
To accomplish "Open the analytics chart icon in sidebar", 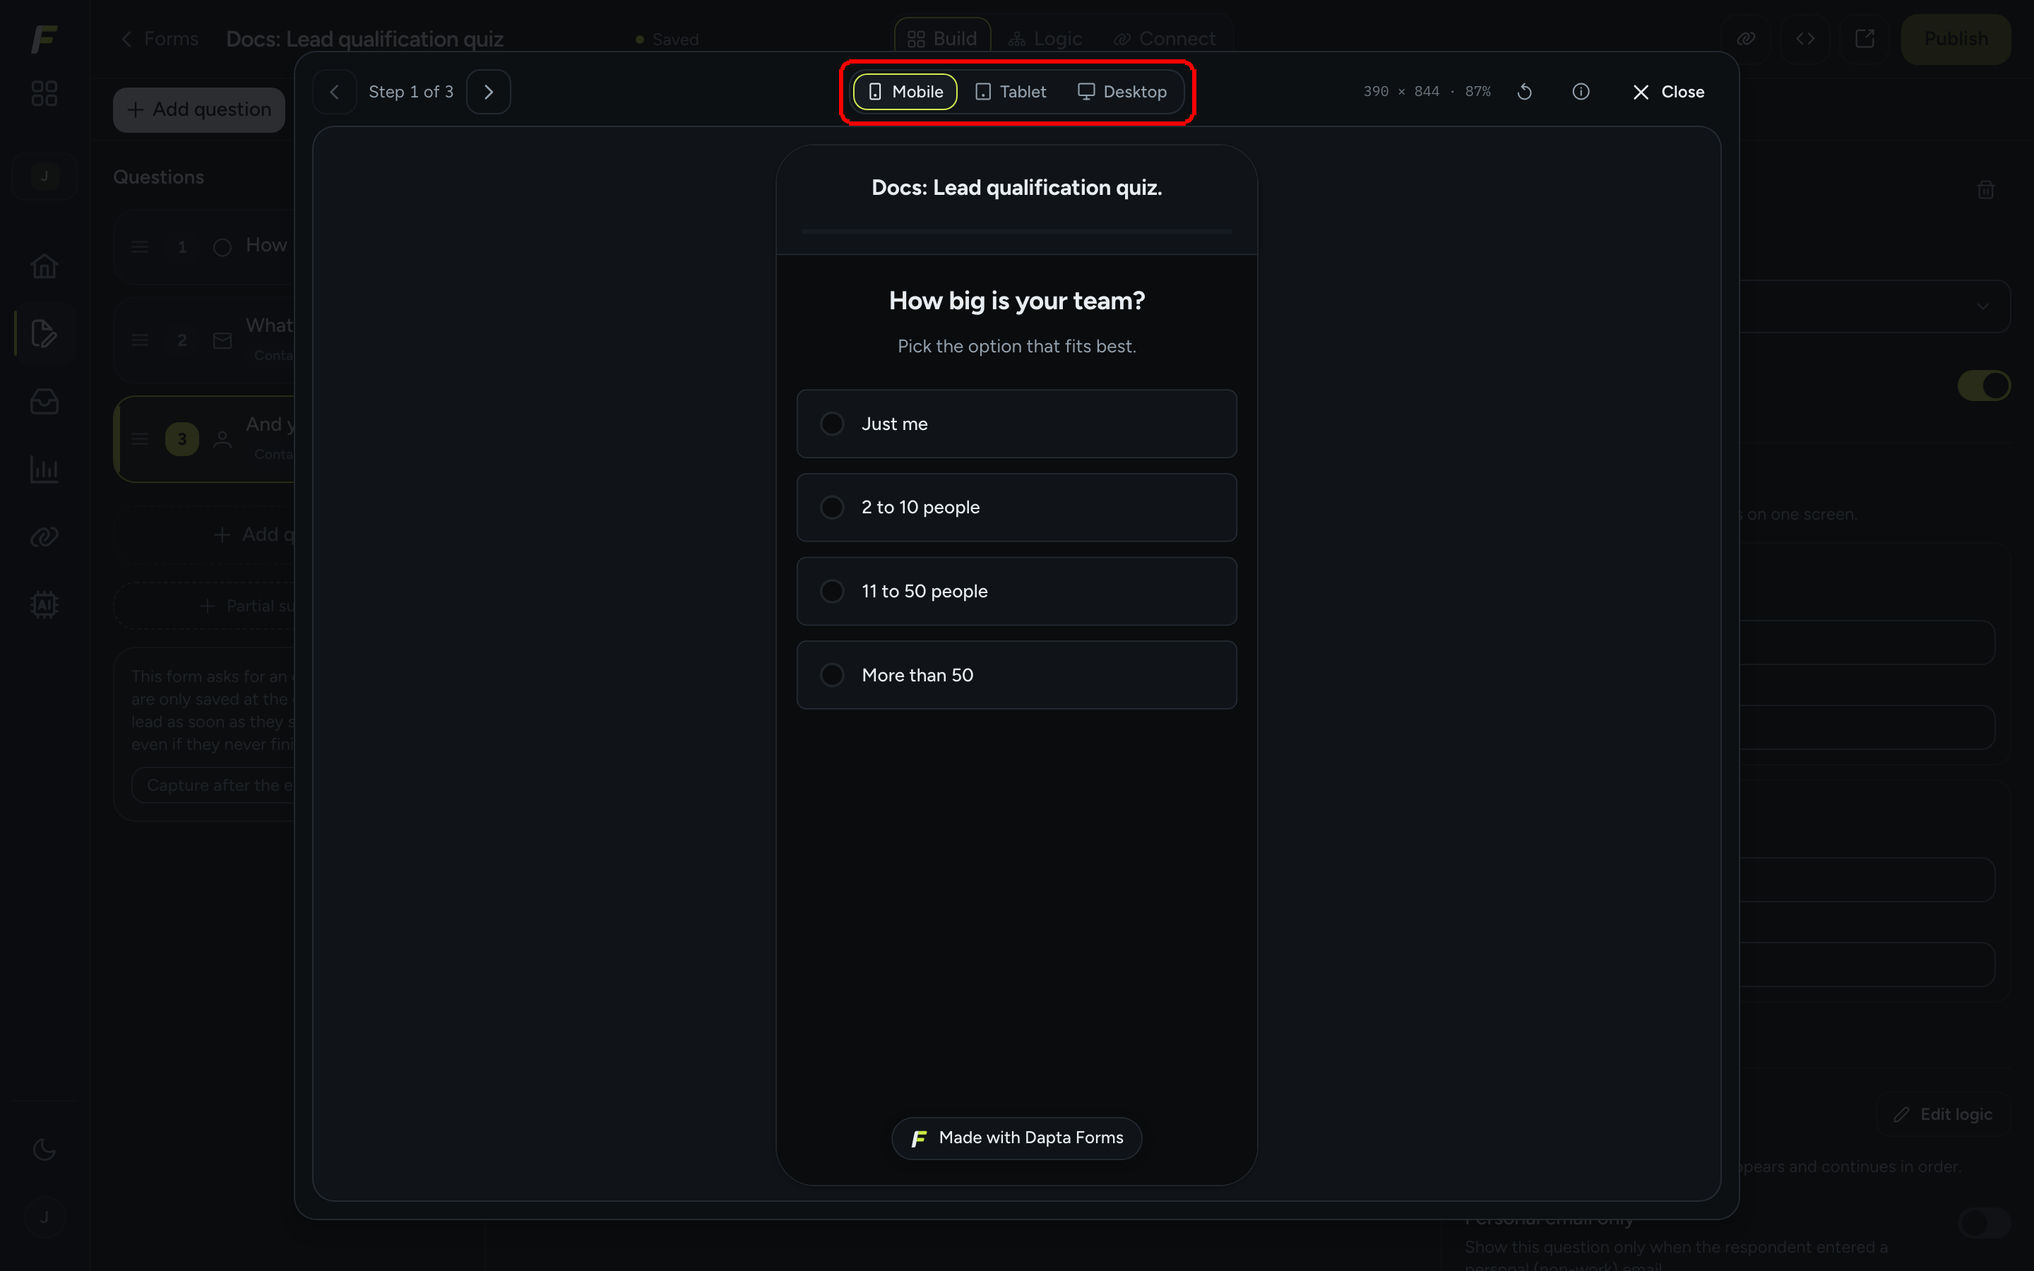I will point(44,469).
